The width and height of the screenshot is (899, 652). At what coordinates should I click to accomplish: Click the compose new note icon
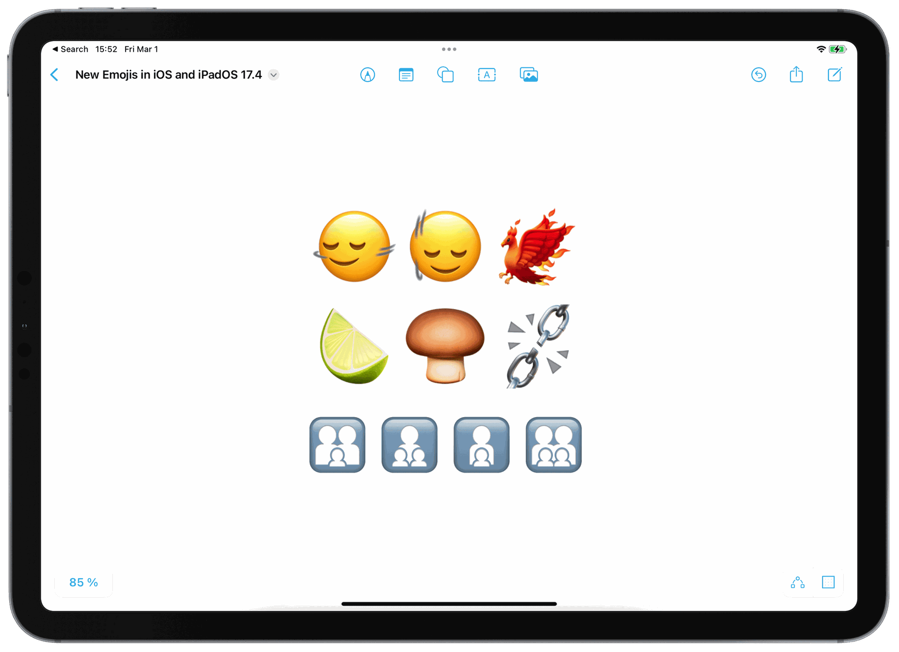pos(835,75)
